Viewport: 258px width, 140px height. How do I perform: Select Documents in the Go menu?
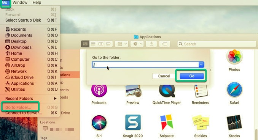[x=30, y=35]
